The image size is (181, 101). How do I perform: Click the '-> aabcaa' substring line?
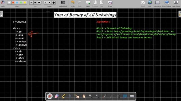[x=21, y=45]
